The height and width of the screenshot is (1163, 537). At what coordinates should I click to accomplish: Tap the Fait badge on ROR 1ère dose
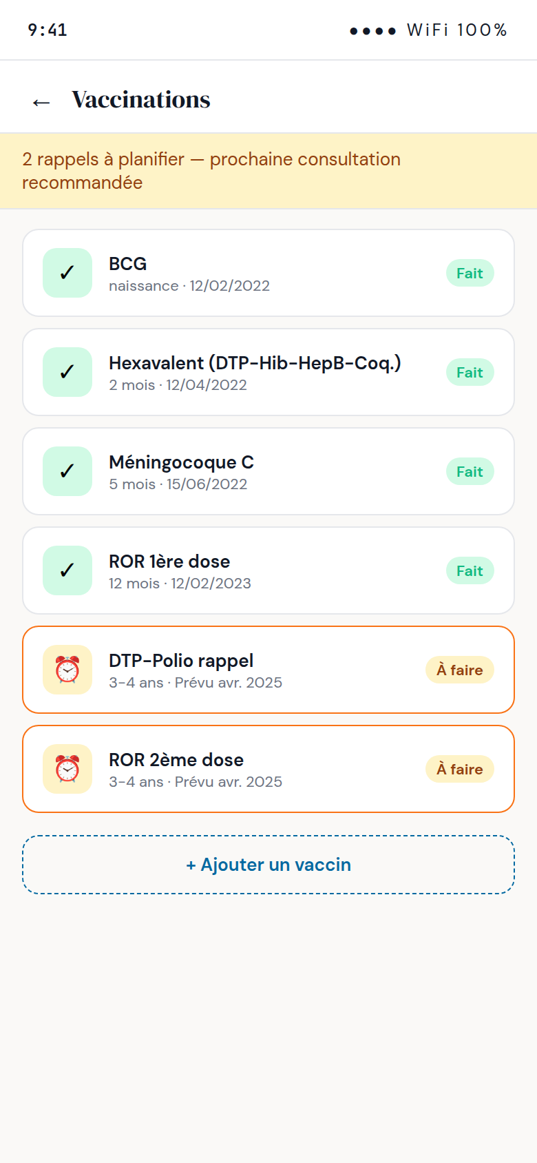pos(470,570)
